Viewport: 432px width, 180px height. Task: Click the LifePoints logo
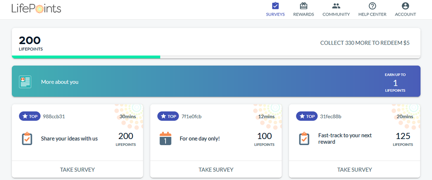click(36, 8)
